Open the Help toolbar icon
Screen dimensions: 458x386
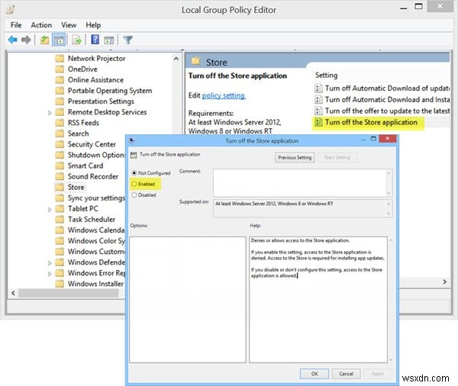coord(95,40)
